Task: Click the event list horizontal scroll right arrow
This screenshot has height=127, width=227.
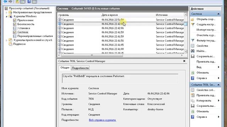Action: [182, 55]
